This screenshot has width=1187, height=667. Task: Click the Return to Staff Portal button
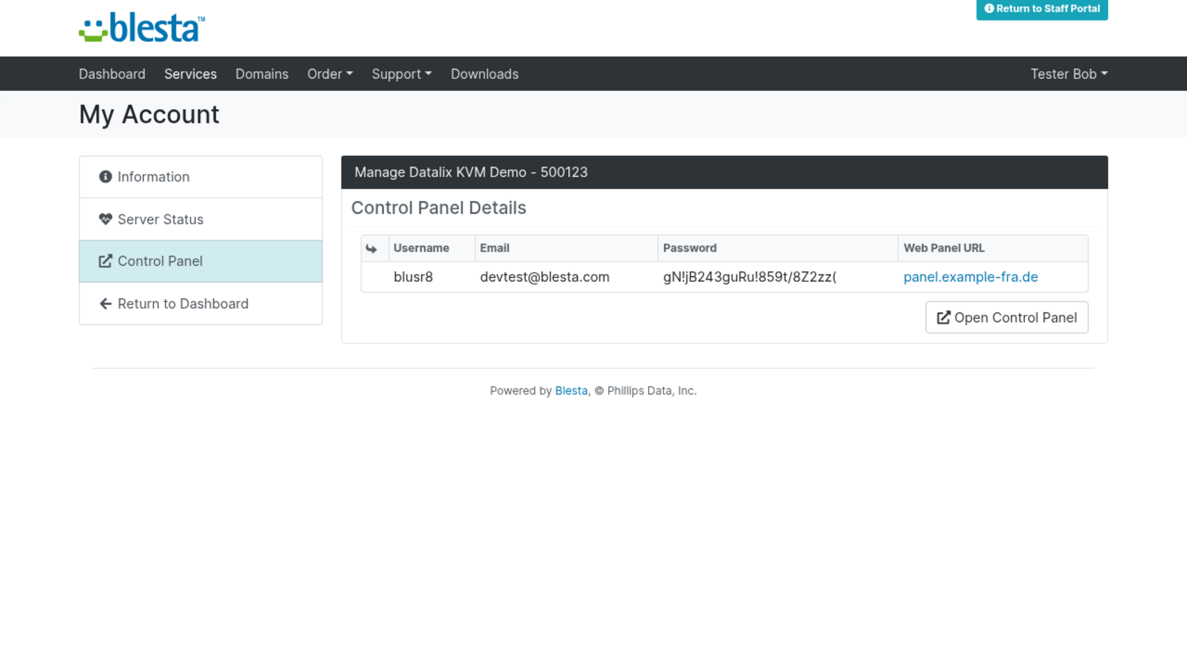1042,9
